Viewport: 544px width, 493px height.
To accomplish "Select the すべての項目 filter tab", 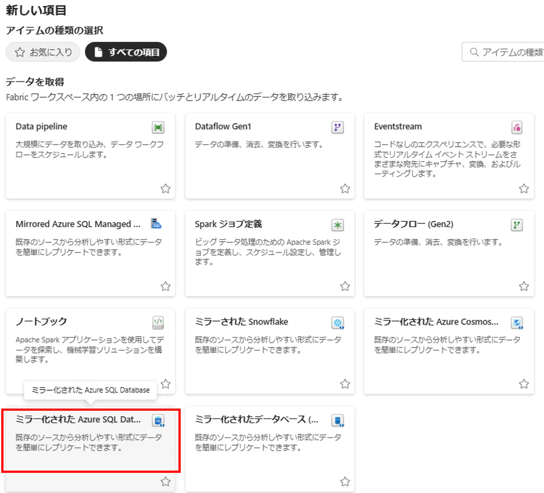I will point(126,52).
